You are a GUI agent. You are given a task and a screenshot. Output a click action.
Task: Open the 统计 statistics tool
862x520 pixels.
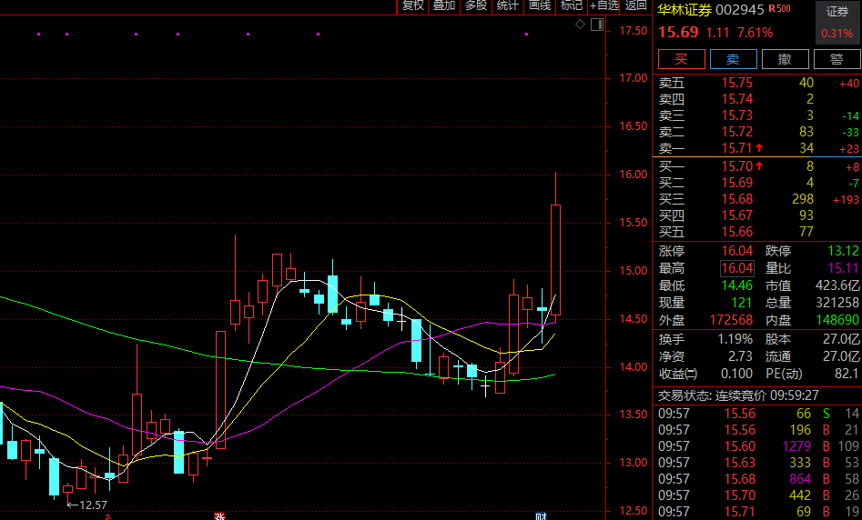coord(507,6)
